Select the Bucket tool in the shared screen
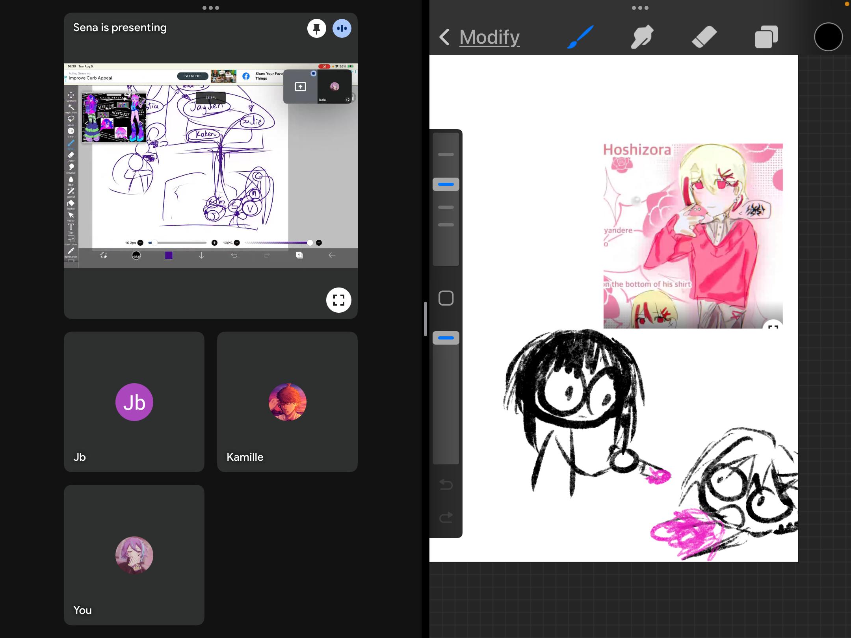Viewport: 851px width, 638px height. [71, 204]
